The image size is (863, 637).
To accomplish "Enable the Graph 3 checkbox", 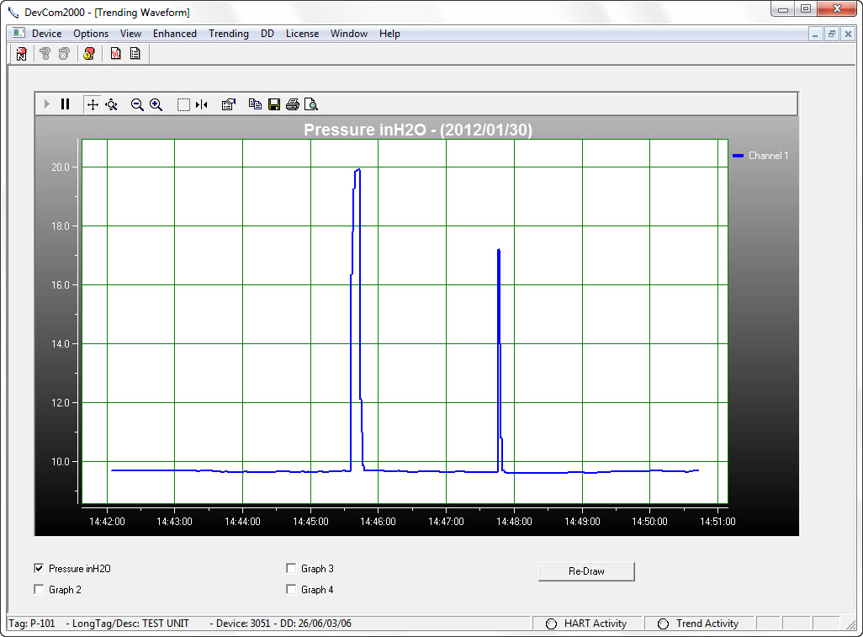I will pos(291,569).
